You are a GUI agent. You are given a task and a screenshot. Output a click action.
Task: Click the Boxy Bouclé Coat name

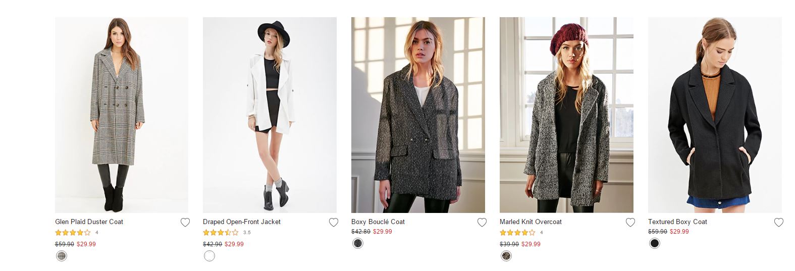(x=378, y=222)
